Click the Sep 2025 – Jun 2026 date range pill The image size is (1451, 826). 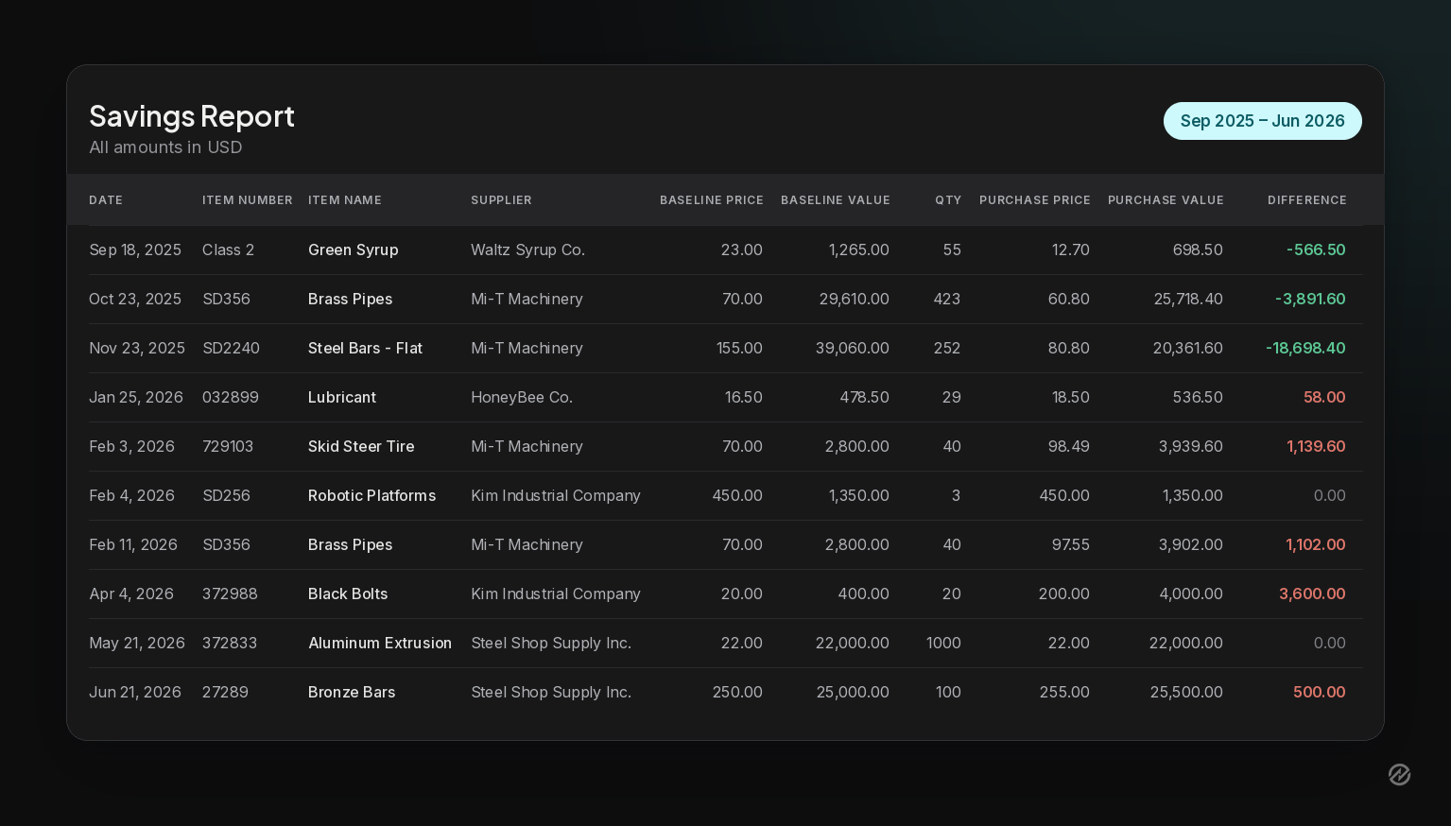click(1262, 121)
